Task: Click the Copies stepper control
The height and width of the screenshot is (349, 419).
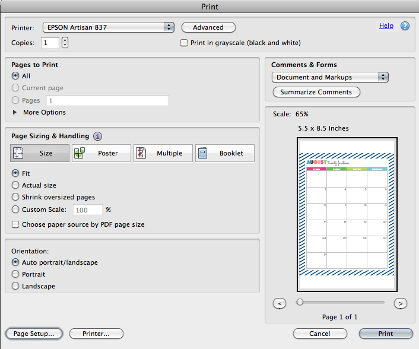Action: coord(65,43)
